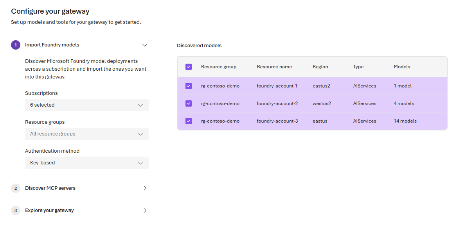Image resolution: width=457 pixels, height=230 pixels.
Task: Click the Discovered models heading
Action: 199,46
